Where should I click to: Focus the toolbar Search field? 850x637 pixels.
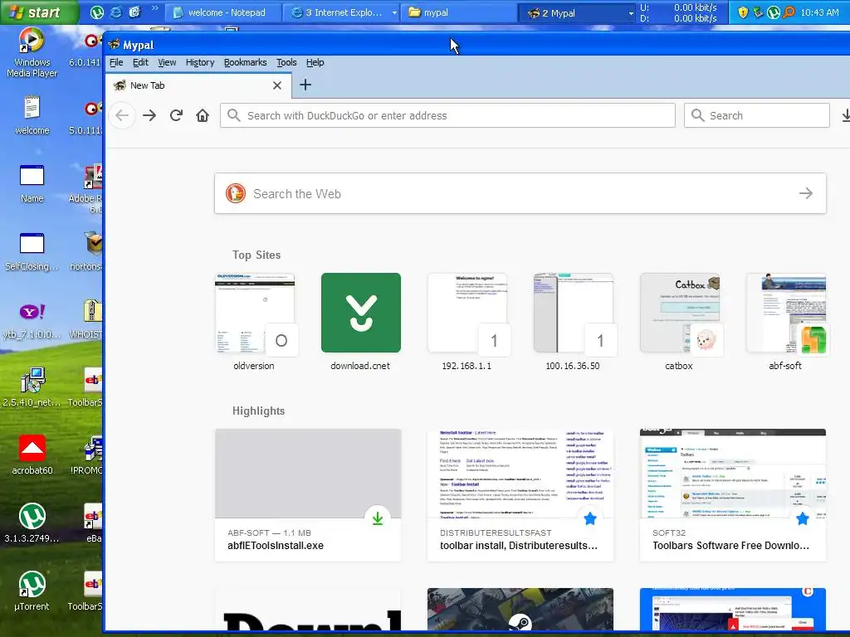757,115
